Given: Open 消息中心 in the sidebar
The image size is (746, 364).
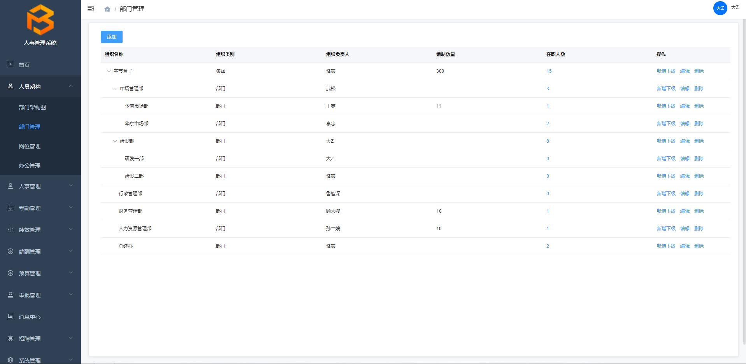Looking at the screenshot, I should 30,317.
